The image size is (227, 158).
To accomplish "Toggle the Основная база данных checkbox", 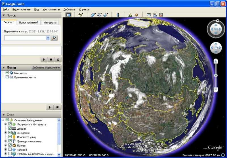I will click(x=7, y=120).
